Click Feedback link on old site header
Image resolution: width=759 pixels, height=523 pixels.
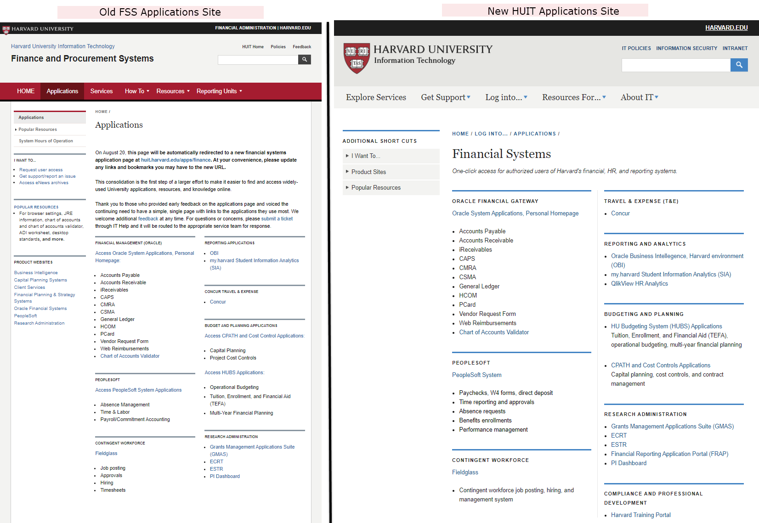click(x=302, y=47)
